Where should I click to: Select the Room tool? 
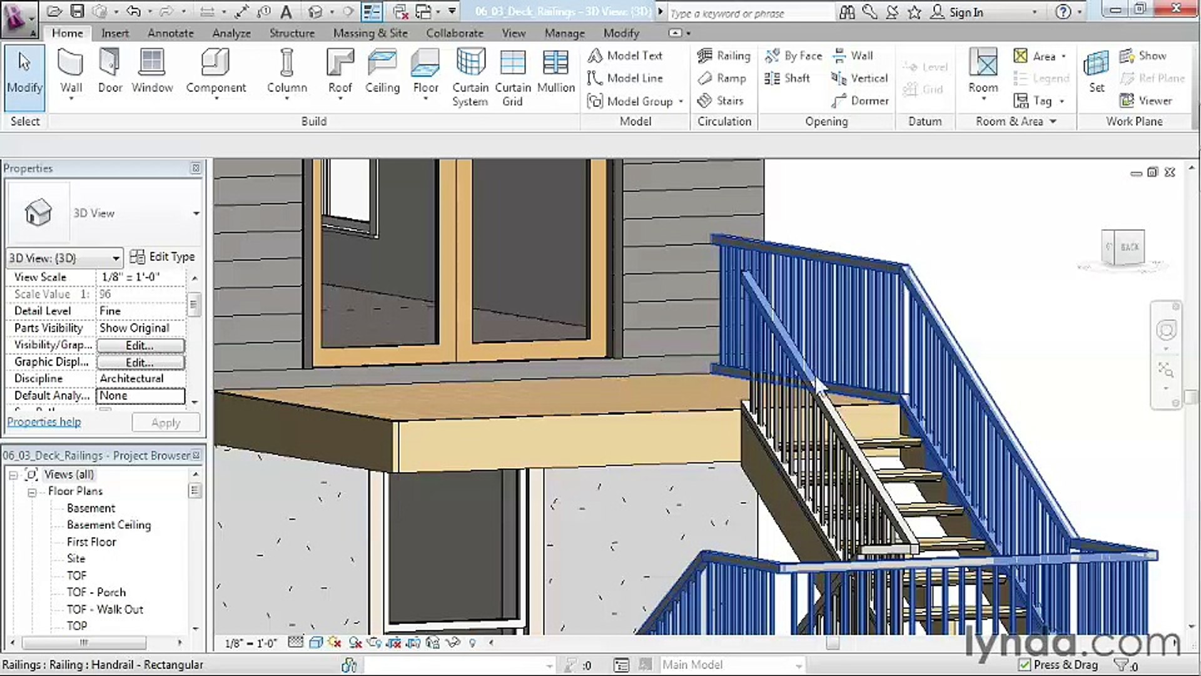(x=983, y=74)
